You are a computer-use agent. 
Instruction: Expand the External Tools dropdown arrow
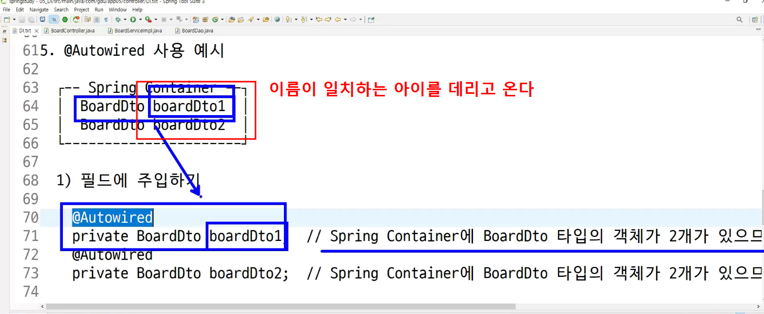[156, 20]
